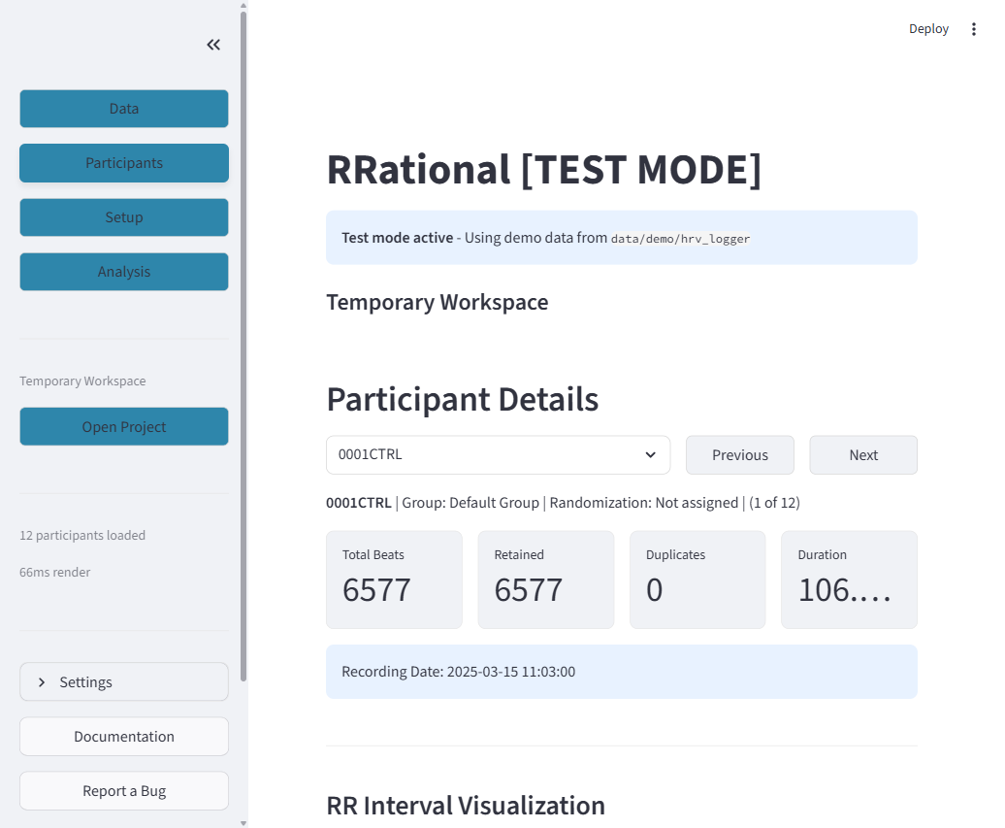Click the truncated Duration value

click(x=844, y=590)
